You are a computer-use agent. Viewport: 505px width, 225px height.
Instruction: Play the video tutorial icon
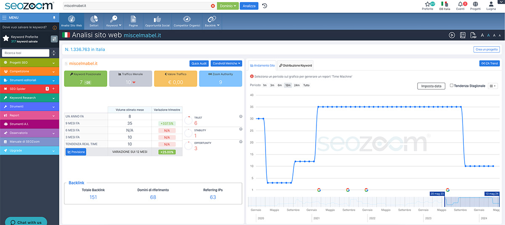[x=452, y=35]
